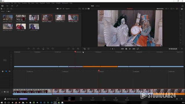Open the Timeline 1 name dropdown
This screenshot has height=104, width=185.
click(x=130, y=9)
